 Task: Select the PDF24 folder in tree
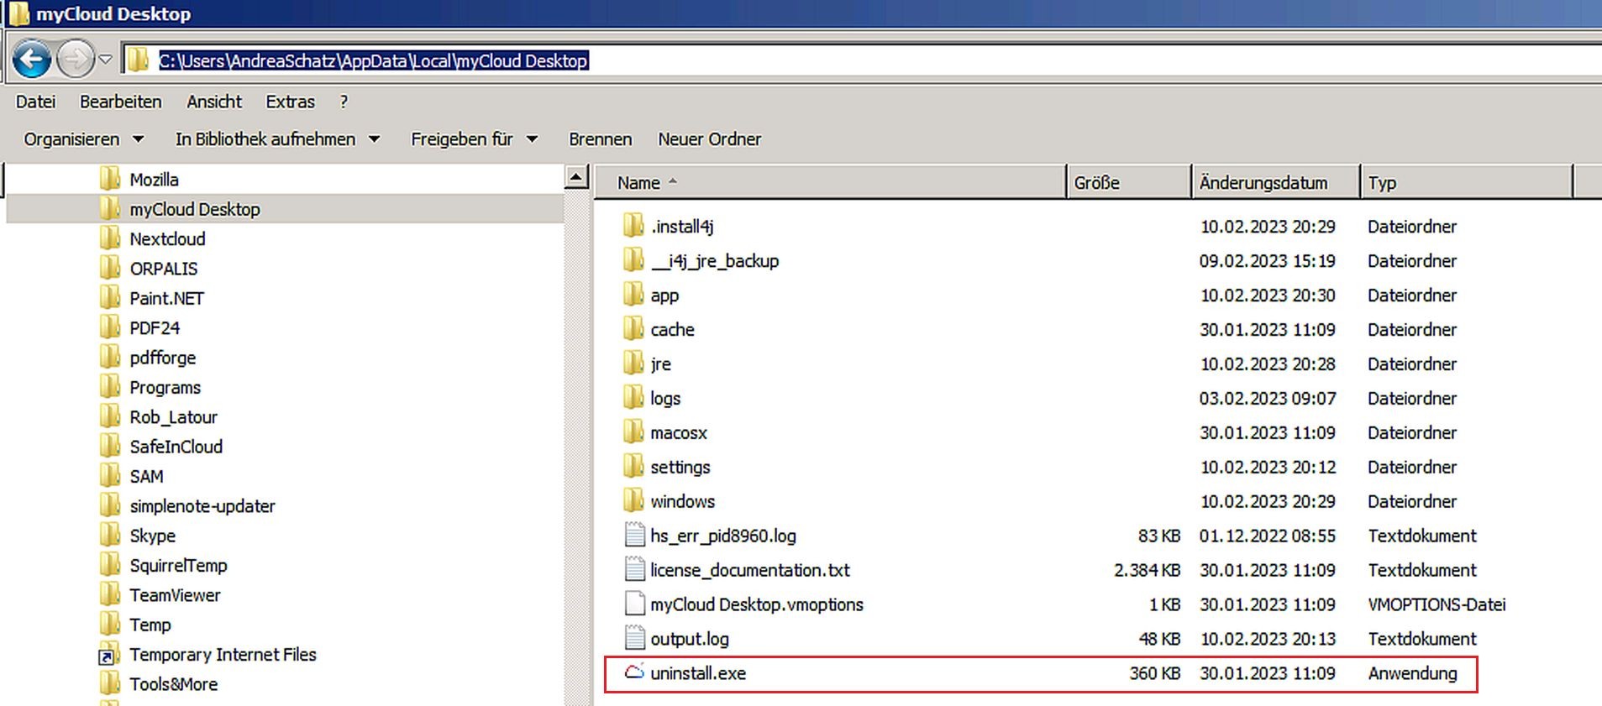[155, 328]
